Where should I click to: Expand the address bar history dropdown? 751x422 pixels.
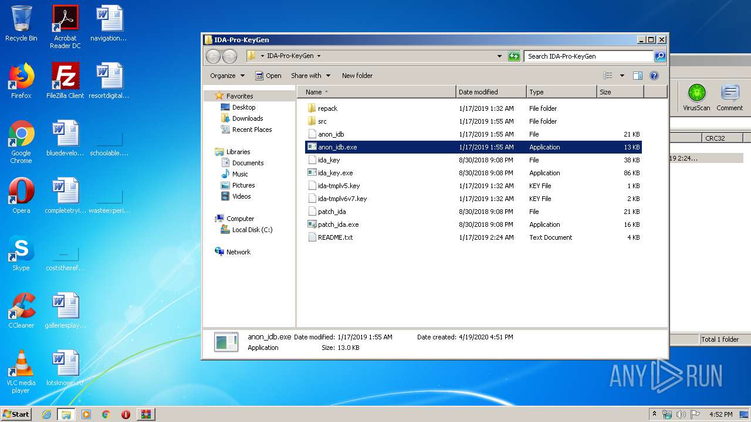(499, 56)
